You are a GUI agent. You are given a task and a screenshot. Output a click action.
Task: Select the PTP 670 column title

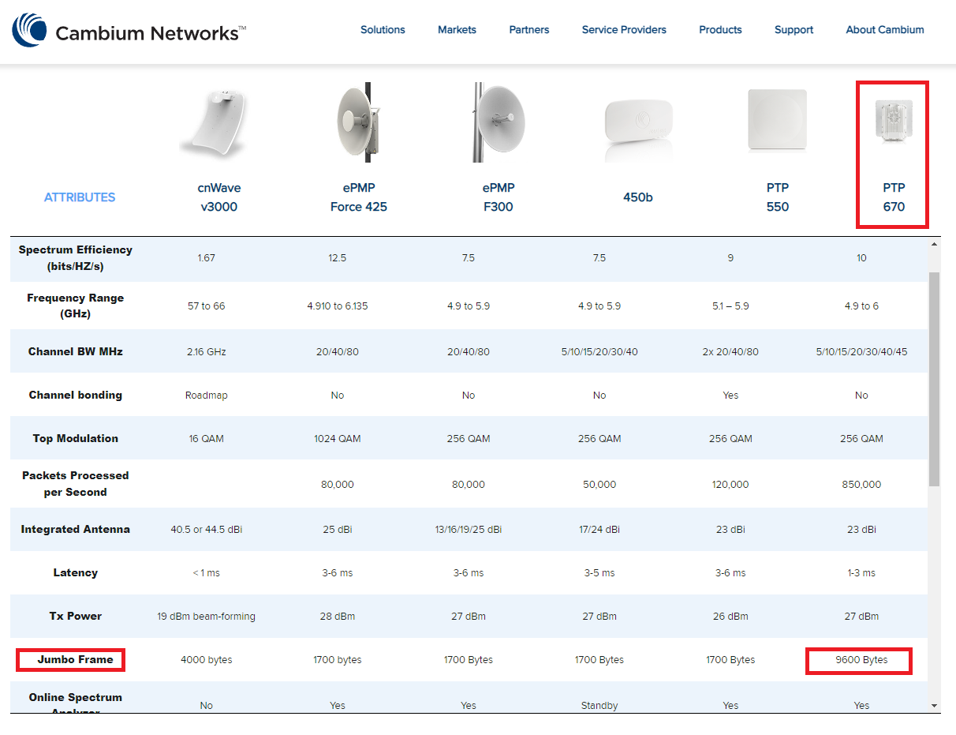point(894,197)
